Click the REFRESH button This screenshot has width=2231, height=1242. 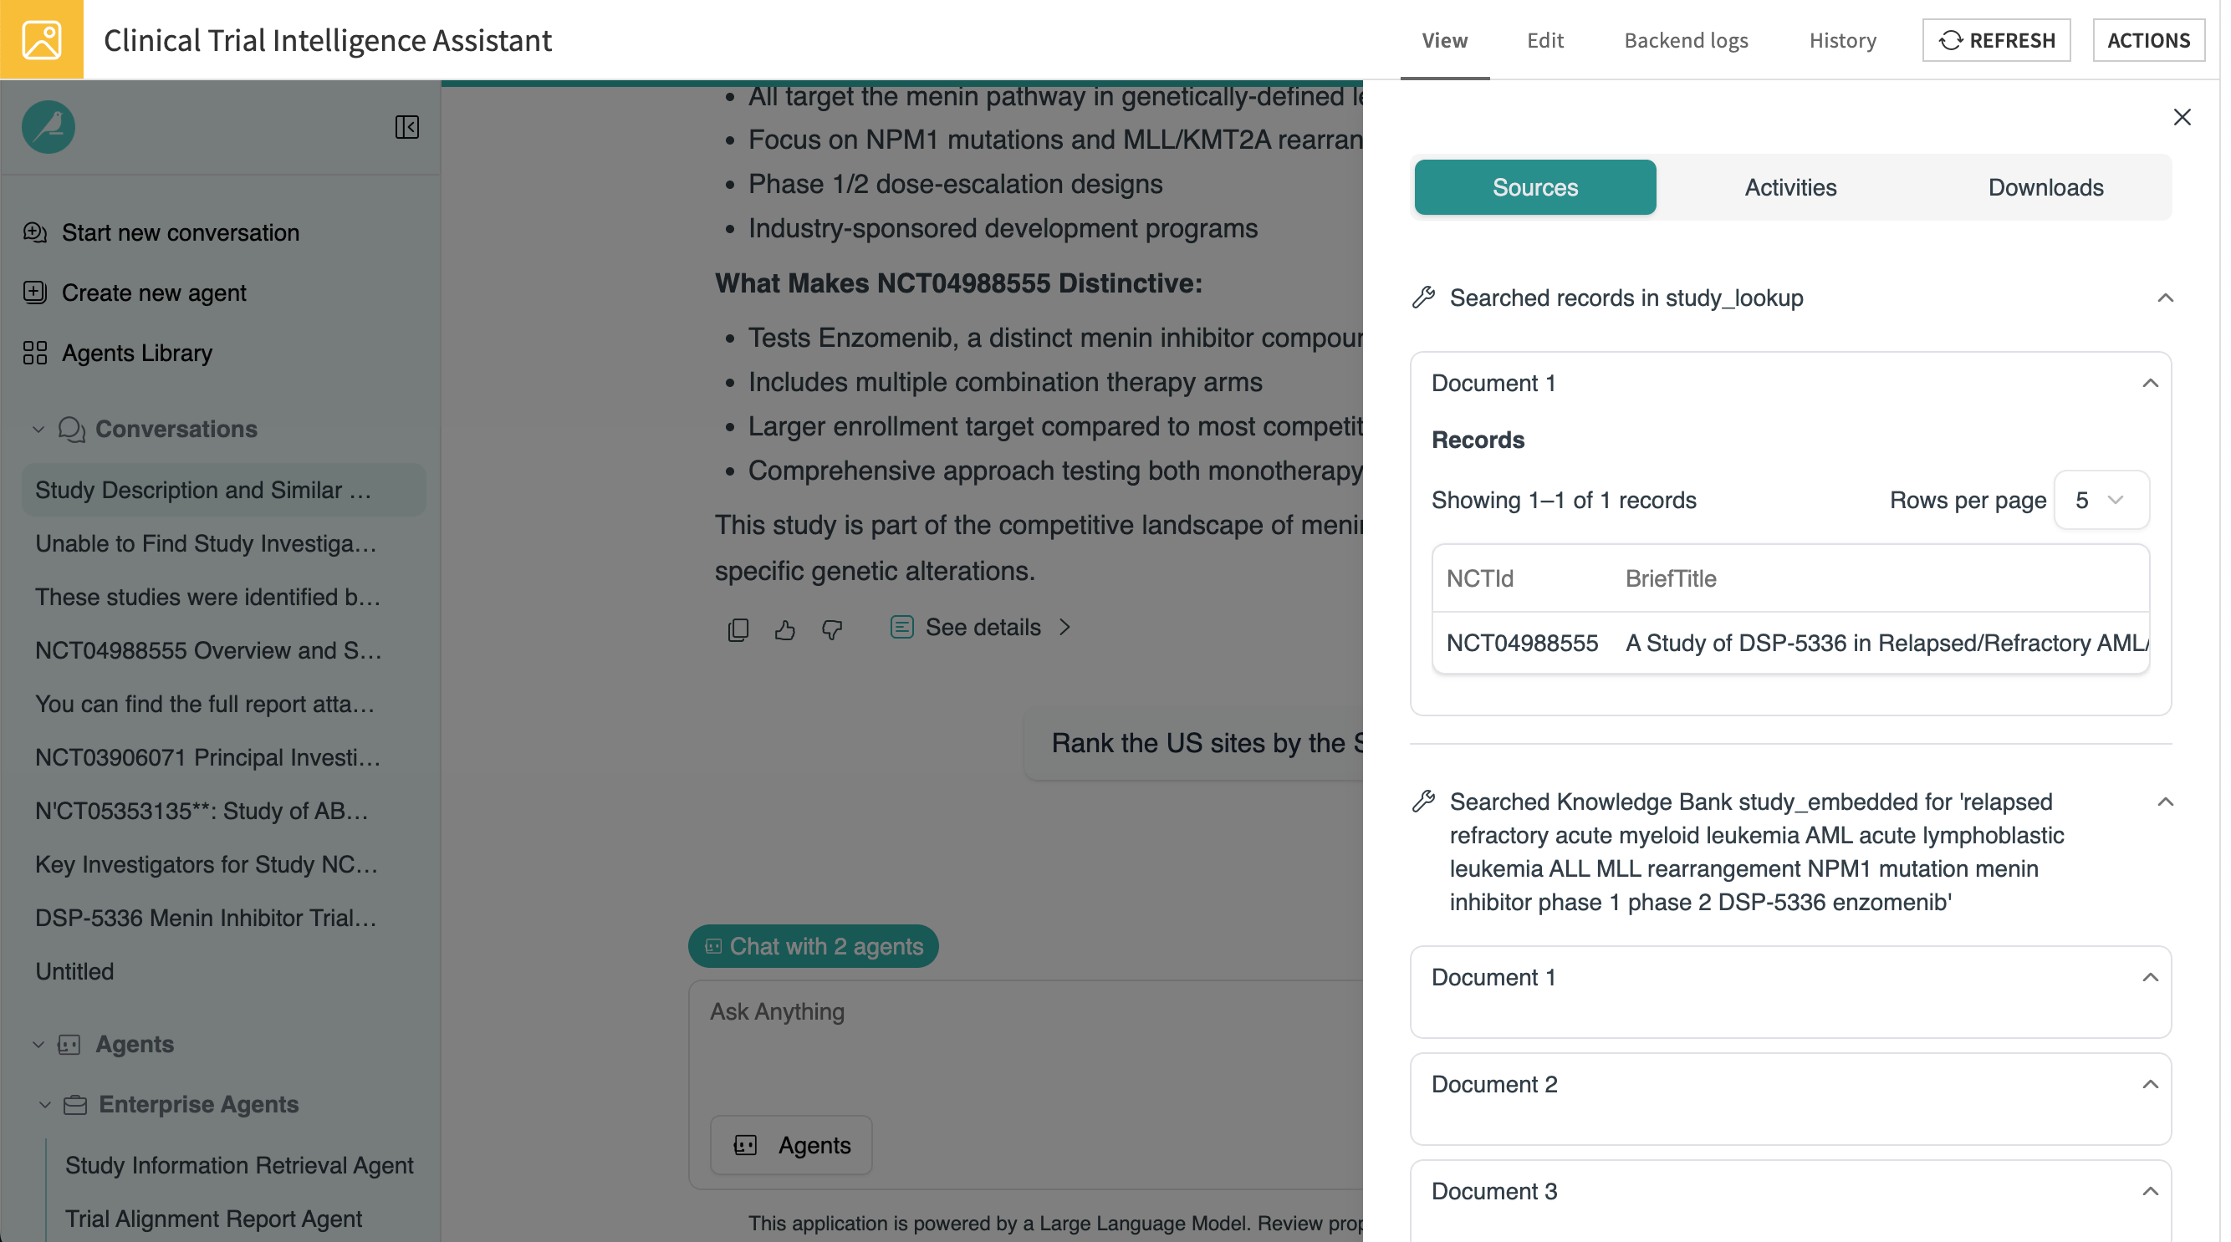1996,40
